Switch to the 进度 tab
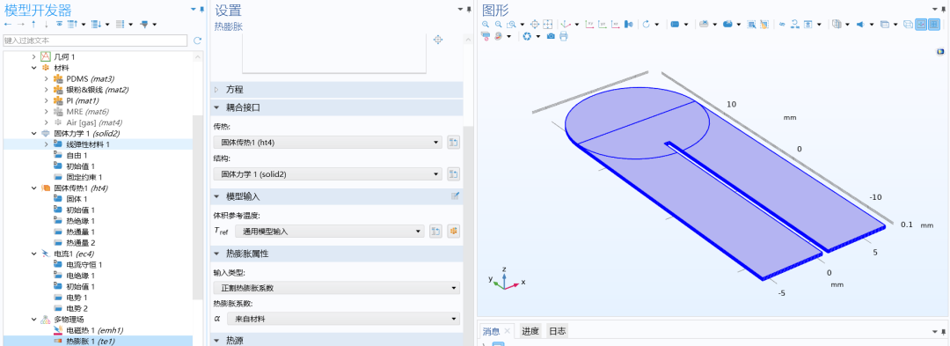Viewport: 950px width, 346px height. pyautogui.click(x=530, y=331)
